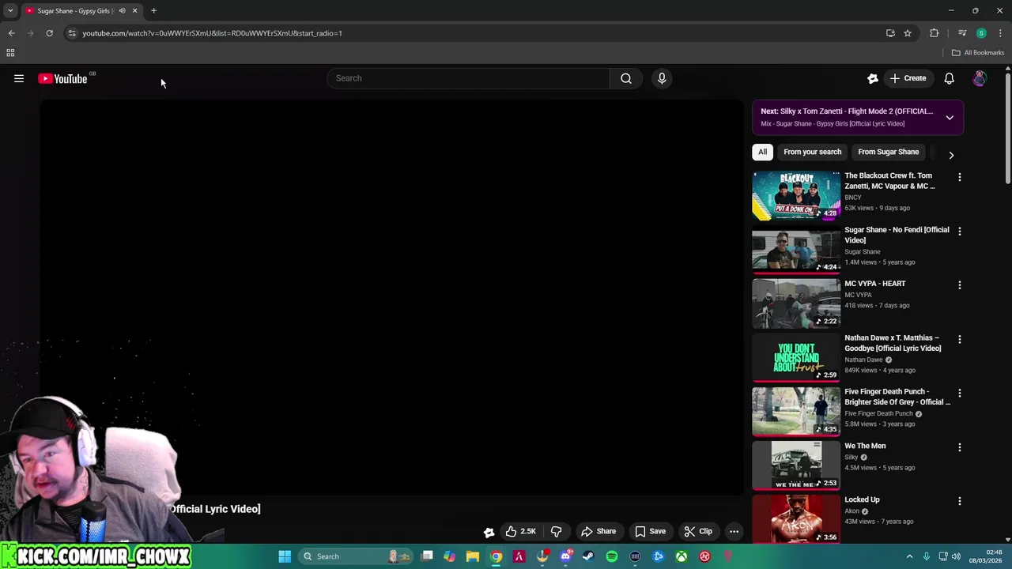1012x569 pixels.
Task: Open Discord from the taskbar
Action: point(565,556)
